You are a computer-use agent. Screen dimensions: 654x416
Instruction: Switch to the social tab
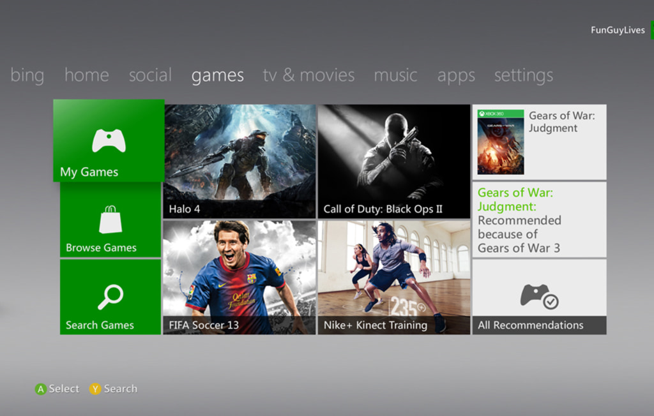point(150,75)
